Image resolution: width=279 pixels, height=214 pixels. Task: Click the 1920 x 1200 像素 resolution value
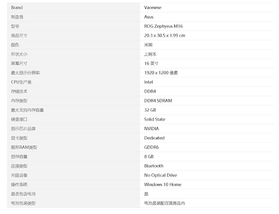tap(161, 73)
